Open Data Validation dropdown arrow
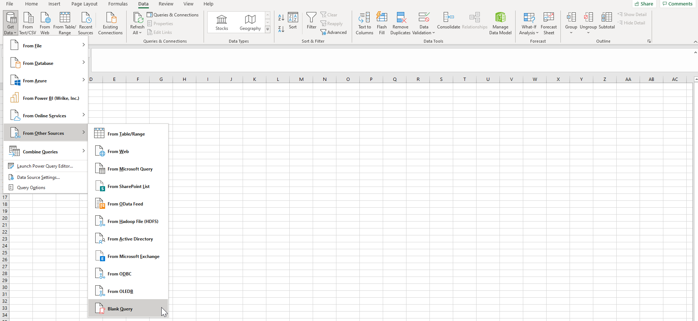The width and height of the screenshot is (698, 321). 433,33
